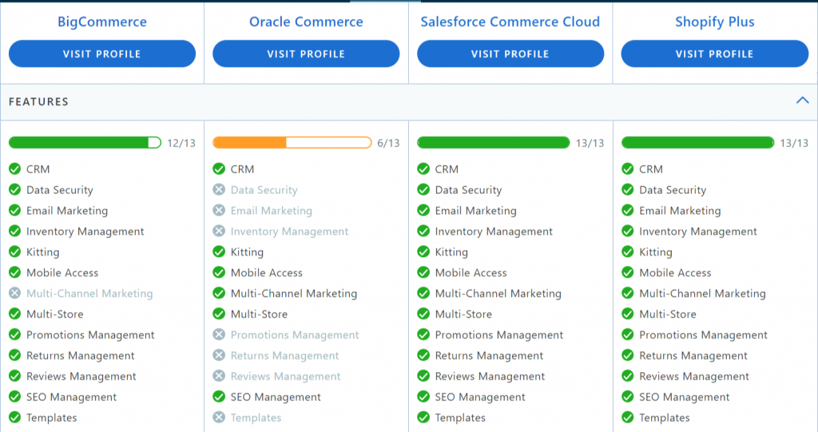This screenshot has height=432, width=818.
Task: Click the check beside Shopify Plus CRM
Action: pos(628,169)
